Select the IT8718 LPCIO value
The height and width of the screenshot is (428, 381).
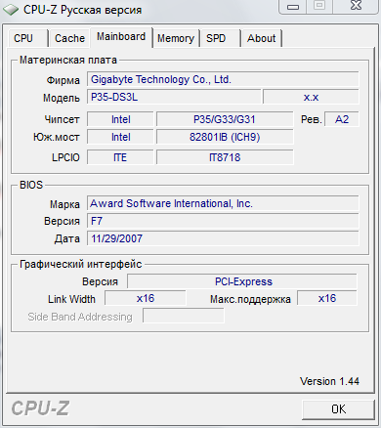coord(225,157)
